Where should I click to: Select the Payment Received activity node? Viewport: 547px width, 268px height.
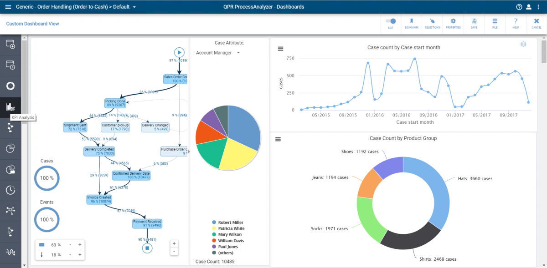click(147, 223)
